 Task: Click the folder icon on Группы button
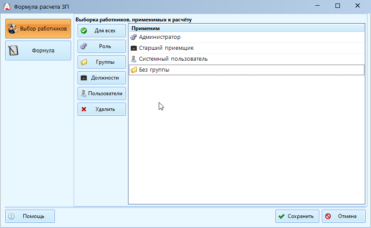coord(84,62)
